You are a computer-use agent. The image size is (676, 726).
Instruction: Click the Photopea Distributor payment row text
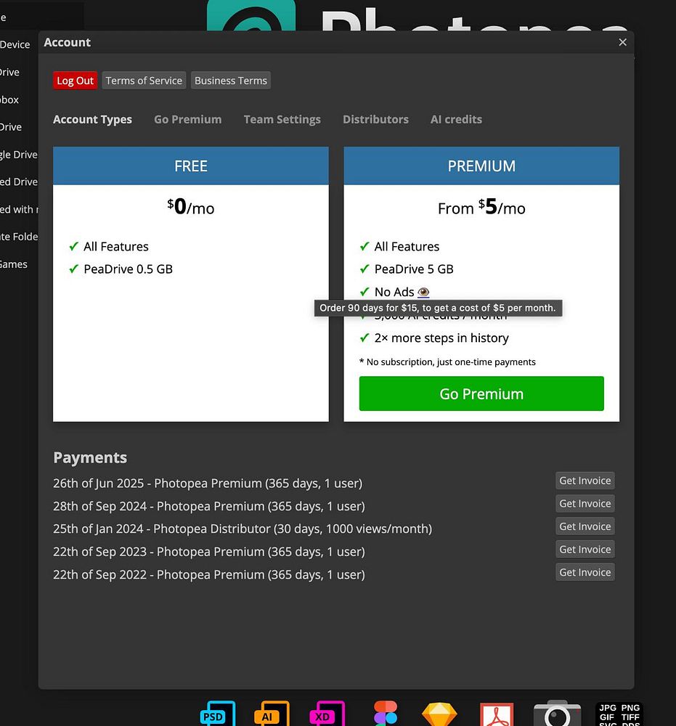point(243,529)
